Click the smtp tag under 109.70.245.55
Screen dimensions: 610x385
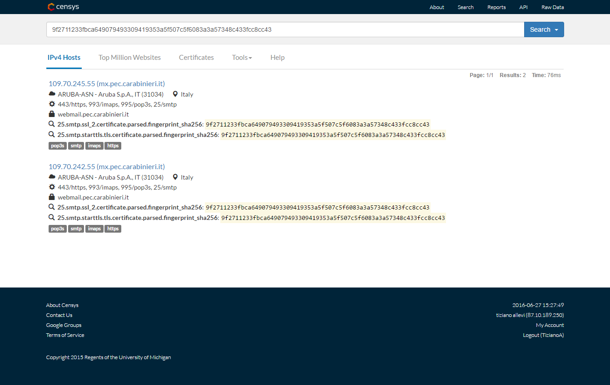76,146
